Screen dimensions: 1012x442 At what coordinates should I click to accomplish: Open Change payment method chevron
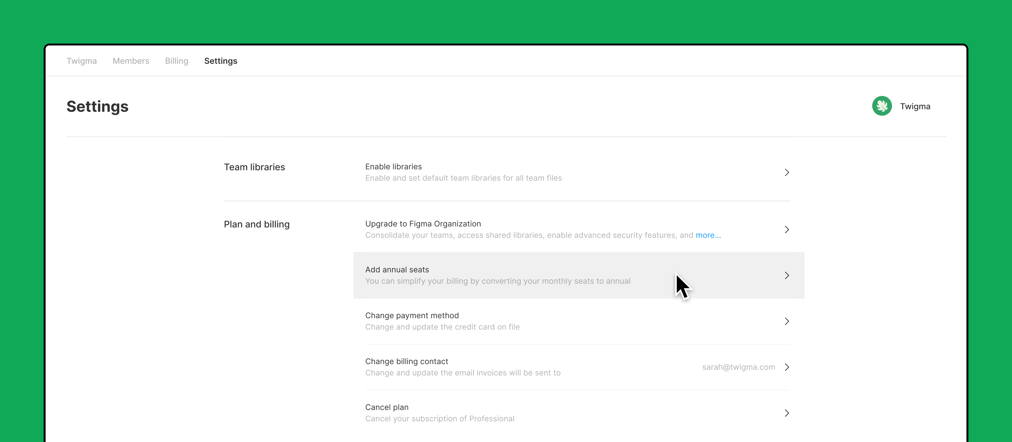click(787, 321)
